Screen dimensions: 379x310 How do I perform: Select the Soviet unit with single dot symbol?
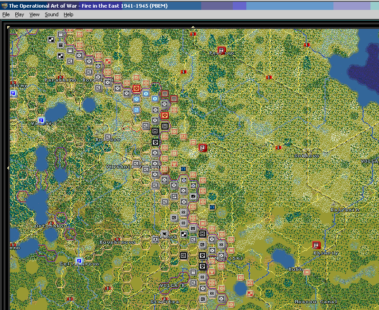[x=174, y=153]
